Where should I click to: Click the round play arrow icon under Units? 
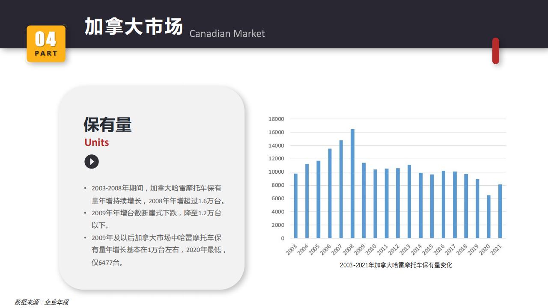[92, 162]
